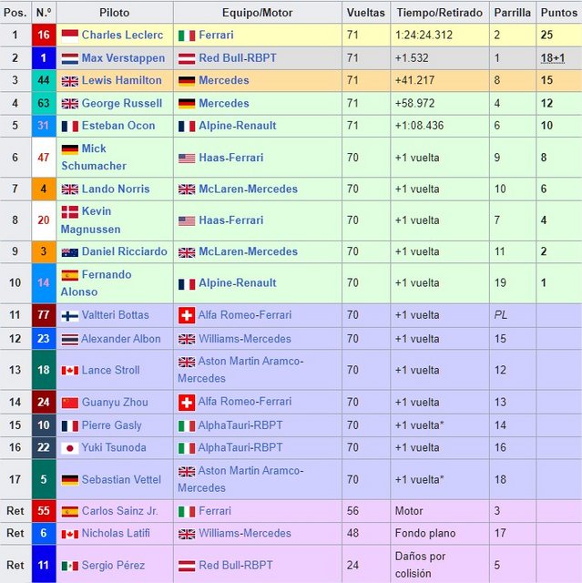Click the Spanish flag beside Carlos Sainz Jr.
Image resolution: width=582 pixels, height=583 pixels.
70,512
